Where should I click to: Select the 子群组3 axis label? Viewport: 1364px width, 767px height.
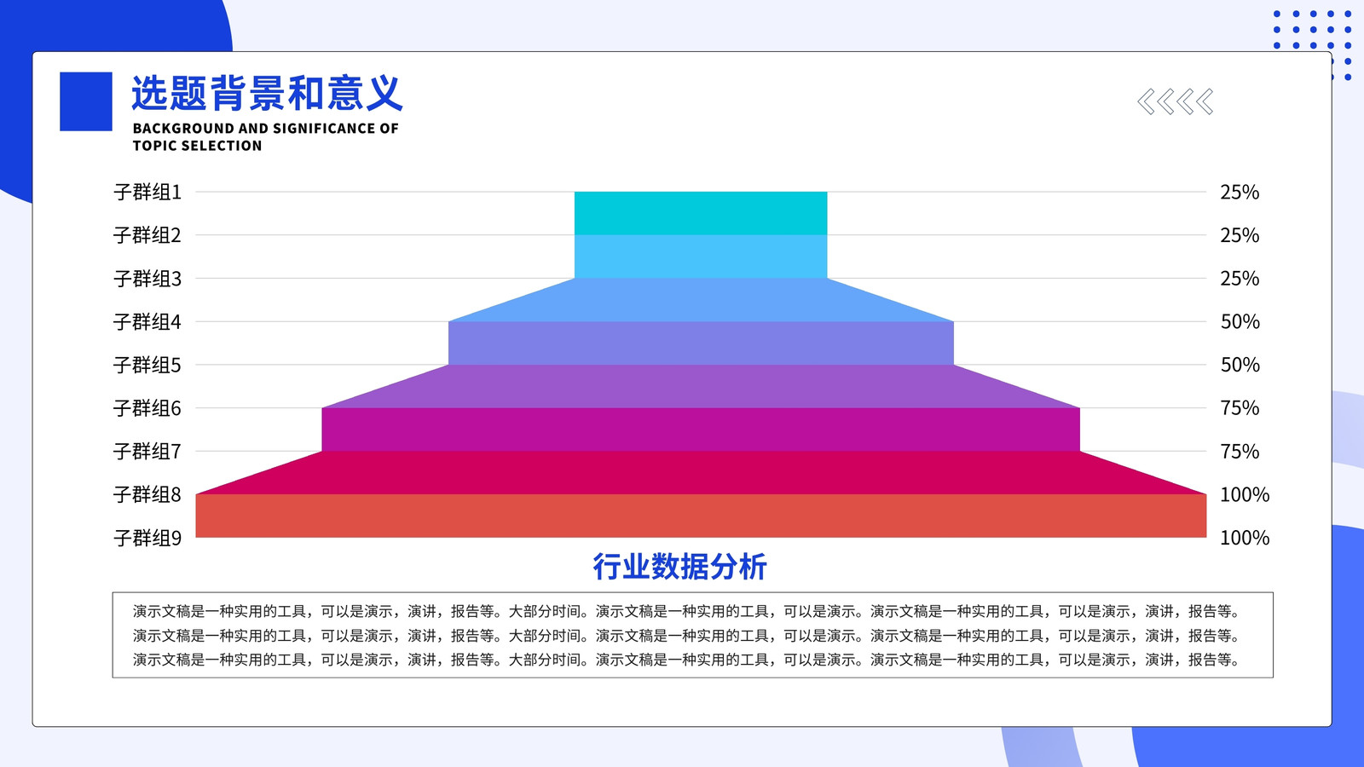click(147, 279)
